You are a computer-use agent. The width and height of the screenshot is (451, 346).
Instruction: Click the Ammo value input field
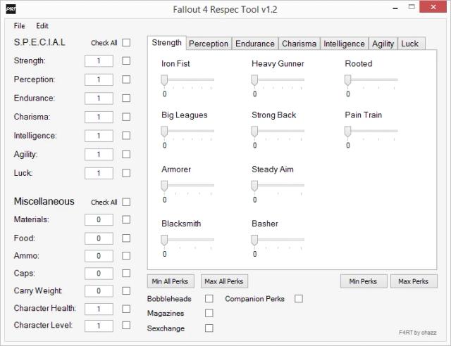pyautogui.click(x=99, y=256)
